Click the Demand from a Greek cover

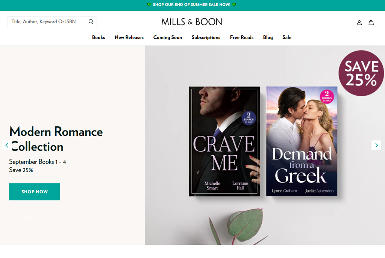coord(302,141)
